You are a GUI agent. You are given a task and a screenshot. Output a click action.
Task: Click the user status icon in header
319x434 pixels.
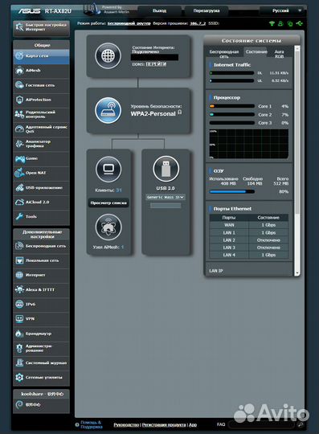point(280,24)
